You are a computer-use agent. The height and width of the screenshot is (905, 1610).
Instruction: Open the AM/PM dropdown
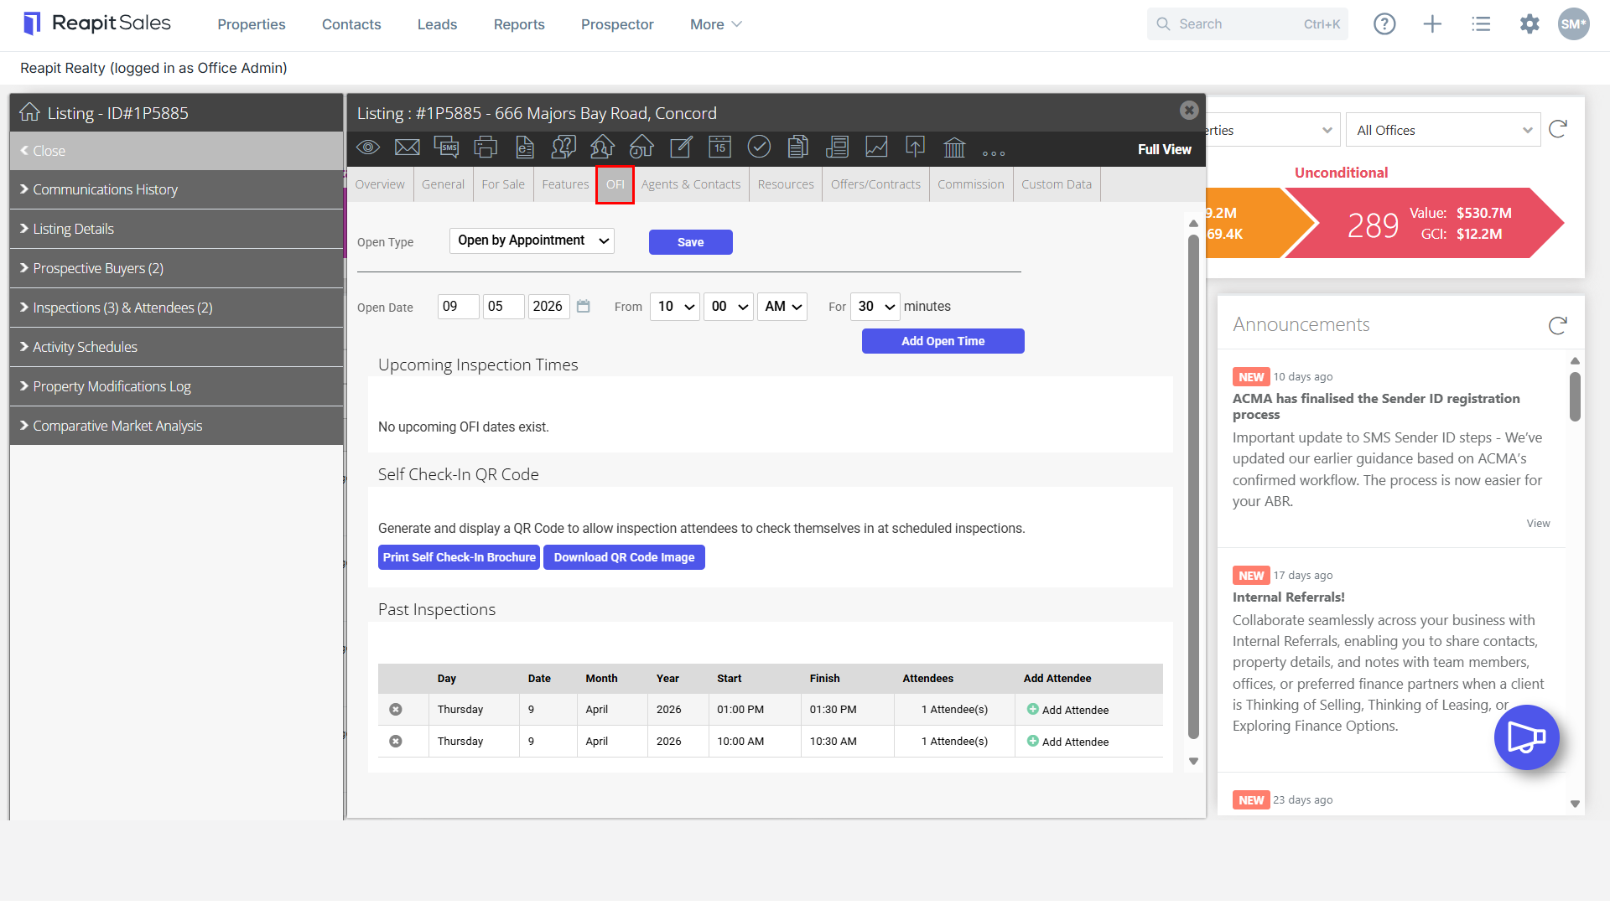tap(782, 307)
